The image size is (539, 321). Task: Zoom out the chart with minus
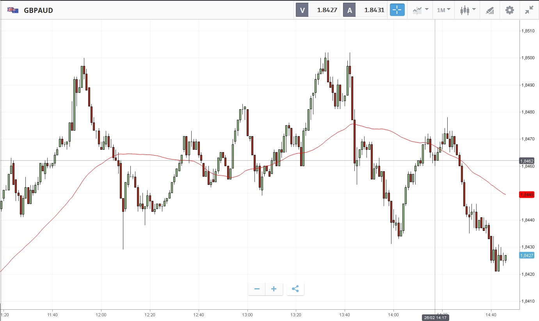click(x=257, y=289)
